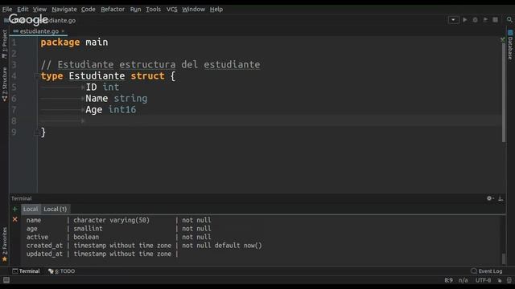This screenshot has height=289, width=515.
Task: Click the inspector hat icon
Action: click(509, 280)
